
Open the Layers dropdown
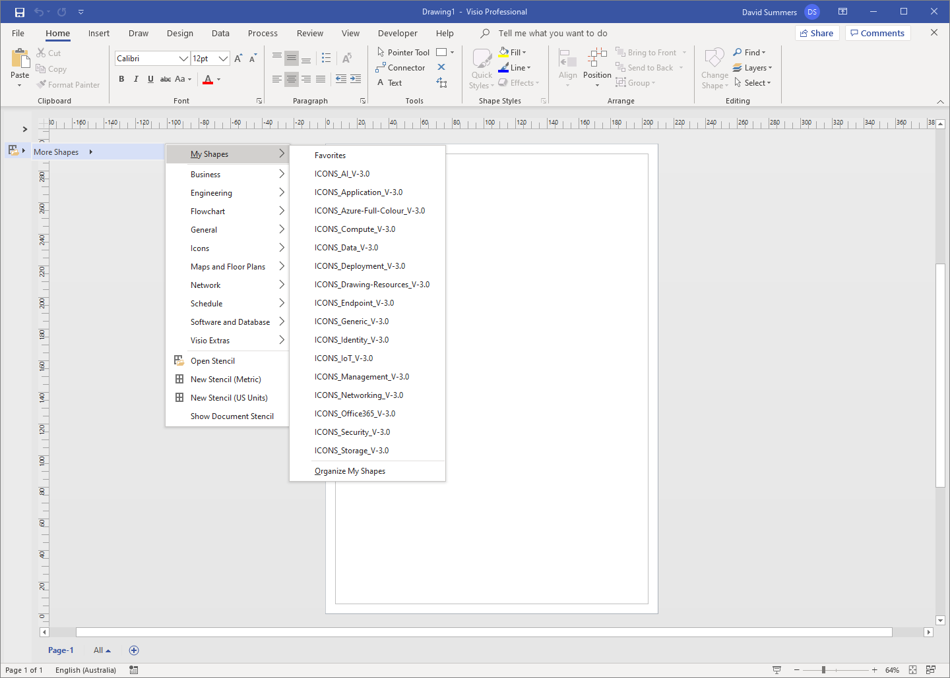click(x=752, y=67)
